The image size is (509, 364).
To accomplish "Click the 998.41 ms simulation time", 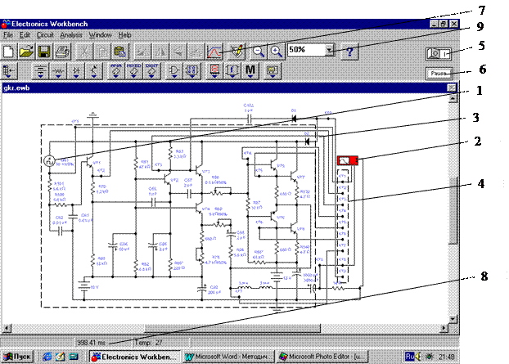I will coord(91,343).
